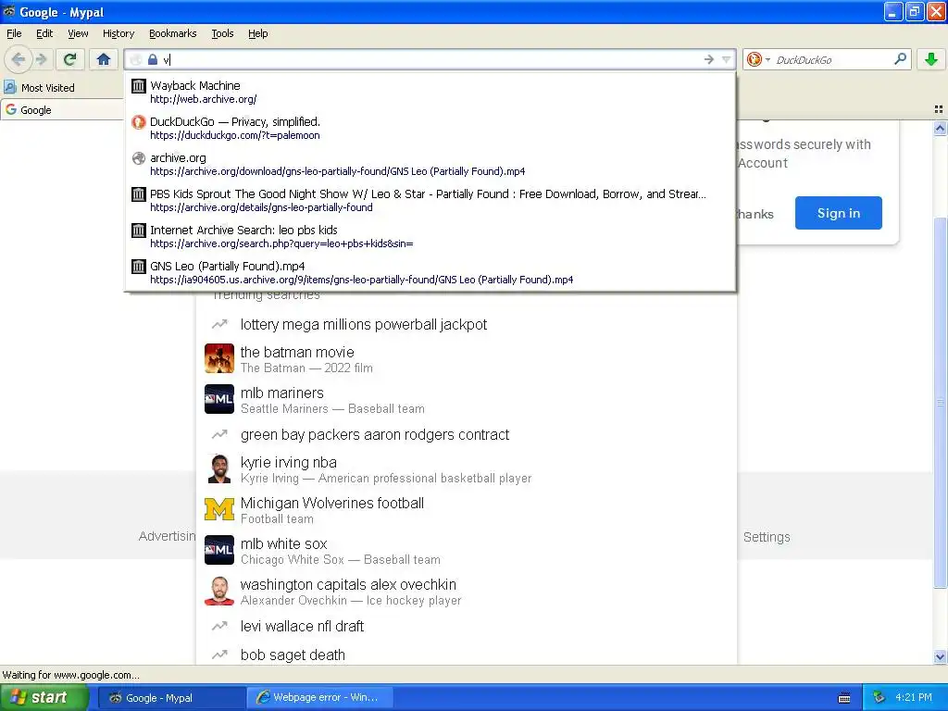Open the address bar history dropdown

[726, 59]
